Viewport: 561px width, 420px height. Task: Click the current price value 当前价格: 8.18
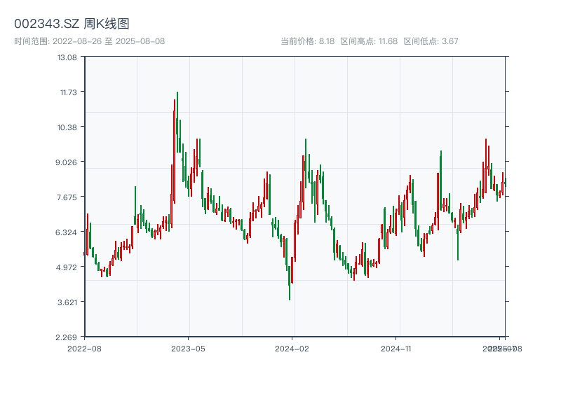308,41
